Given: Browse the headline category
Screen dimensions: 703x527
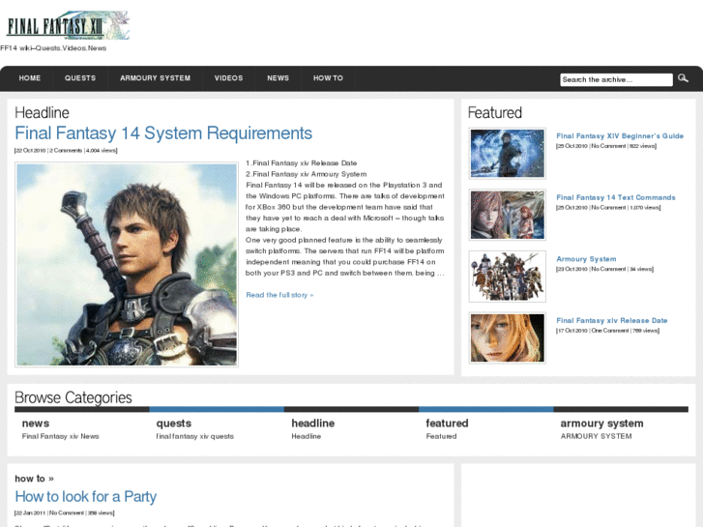Looking at the screenshot, I should [313, 424].
